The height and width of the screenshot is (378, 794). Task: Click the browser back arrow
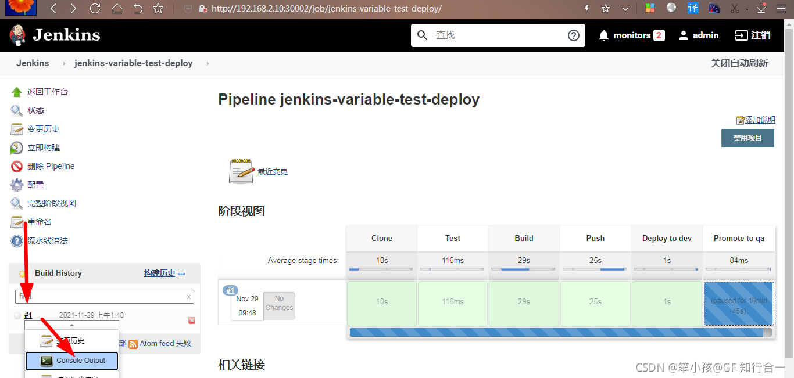pyautogui.click(x=53, y=9)
